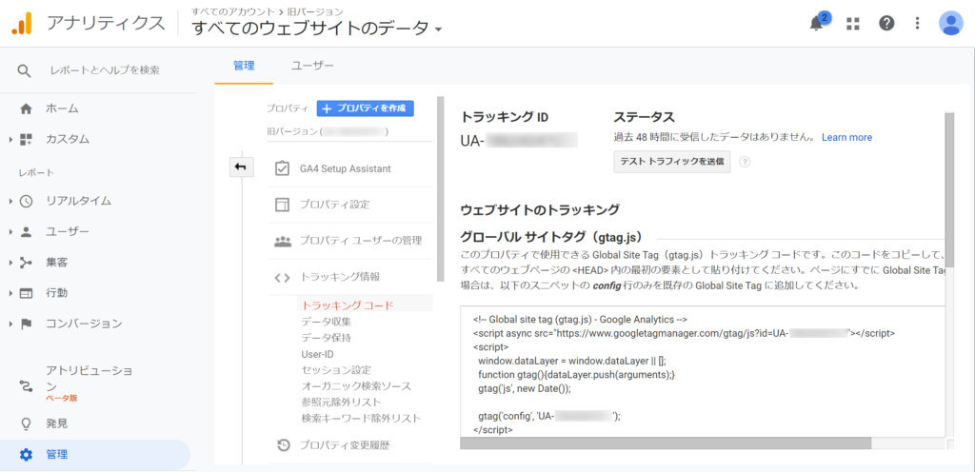The image size is (975, 472).
Task: Select User-ID submenu item
Action: 317,354
